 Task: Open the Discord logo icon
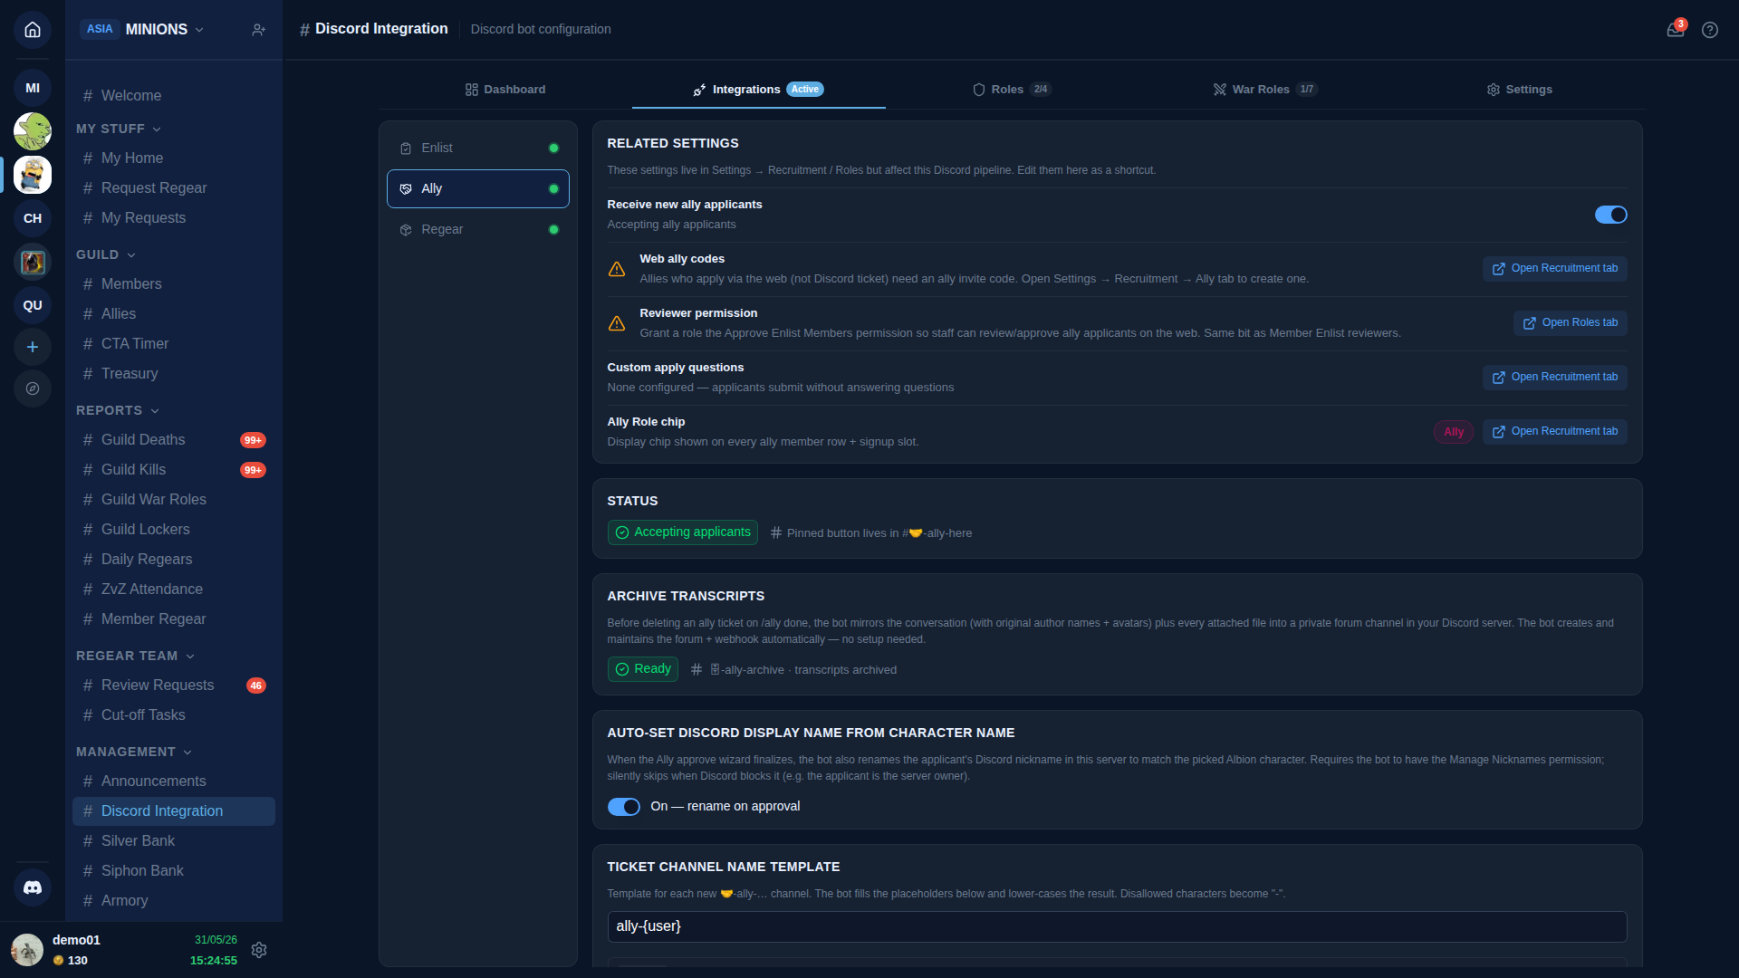33,888
